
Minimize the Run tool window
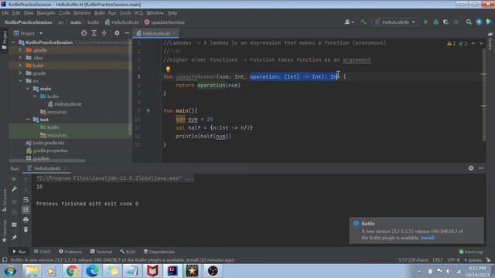(x=481, y=168)
